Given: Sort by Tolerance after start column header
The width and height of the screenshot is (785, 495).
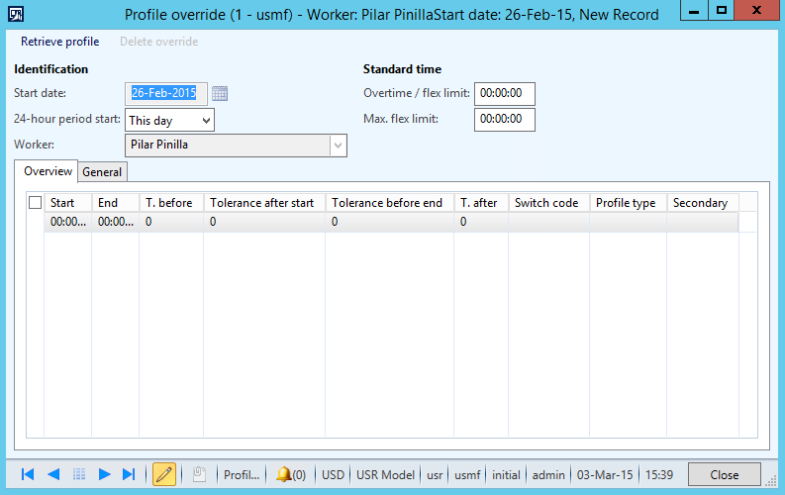Looking at the screenshot, I should pos(263,203).
